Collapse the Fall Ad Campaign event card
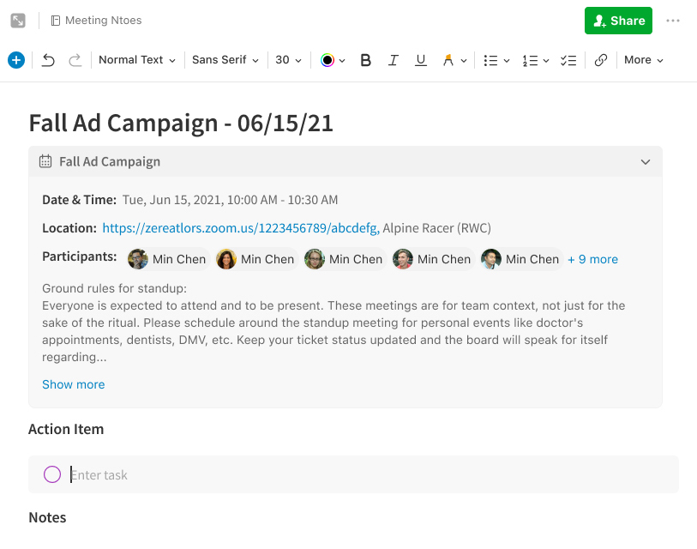This screenshot has height=549, width=697. 646,161
